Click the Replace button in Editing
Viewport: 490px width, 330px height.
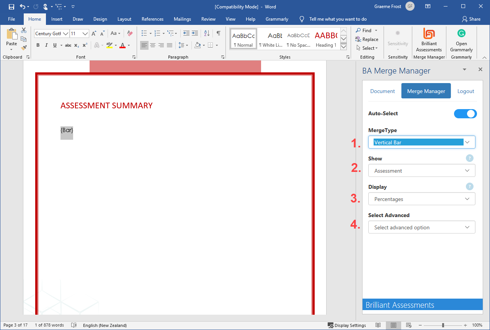pos(367,39)
